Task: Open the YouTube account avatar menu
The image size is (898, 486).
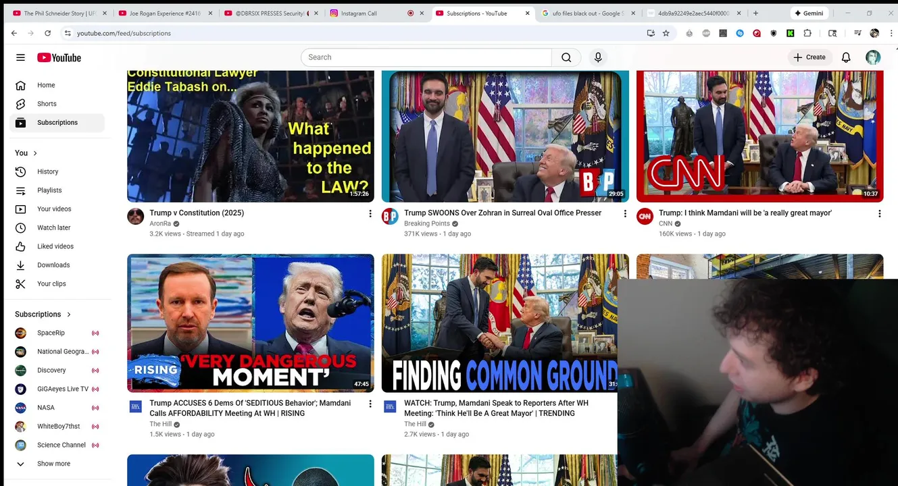Action: click(x=873, y=57)
